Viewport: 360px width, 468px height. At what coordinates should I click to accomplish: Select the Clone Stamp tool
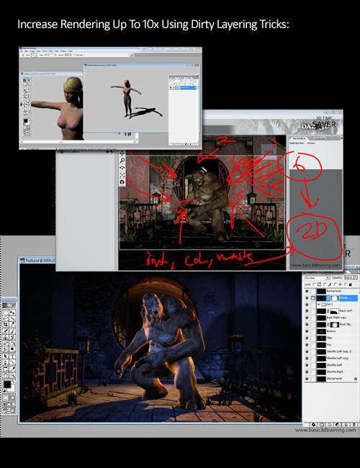(x=5, y=337)
